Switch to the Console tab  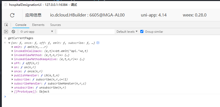pyautogui.click(x=21, y=25)
